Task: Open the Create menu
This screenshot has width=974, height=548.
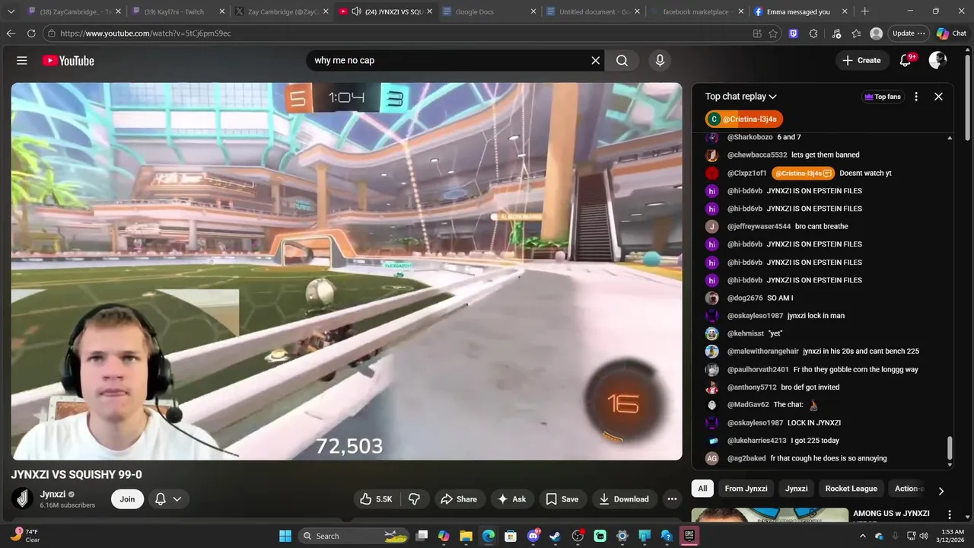Action: pyautogui.click(x=861, y=60)
